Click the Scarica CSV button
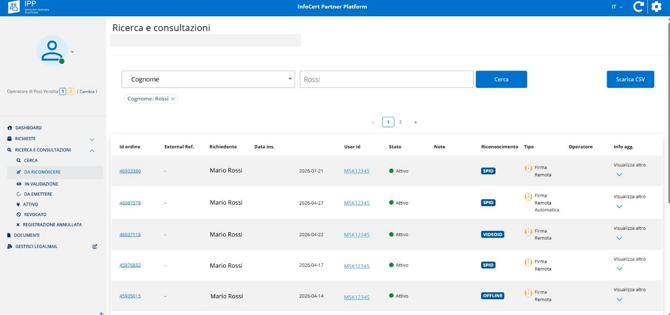This screenshot has width=670, height=315. [x=630, y=80]
